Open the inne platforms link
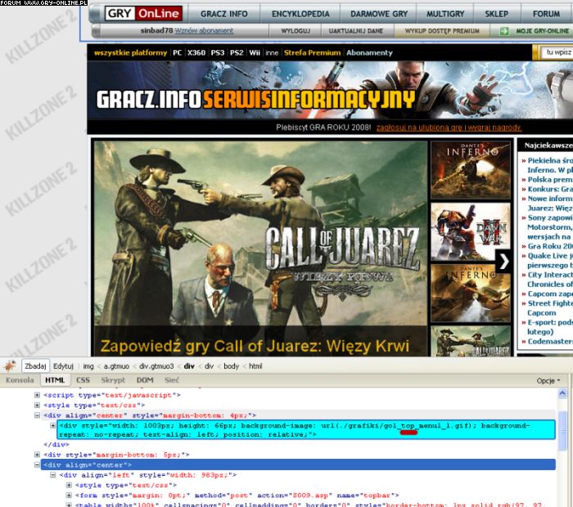The width and height of the screenshot is (573, 507). pos(272,53)
